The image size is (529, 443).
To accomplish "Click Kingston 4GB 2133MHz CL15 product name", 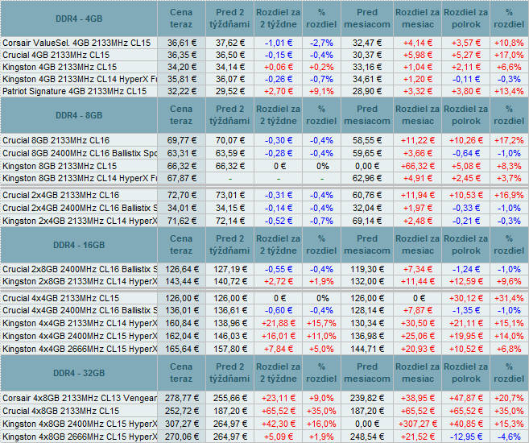I will (60, 67).
